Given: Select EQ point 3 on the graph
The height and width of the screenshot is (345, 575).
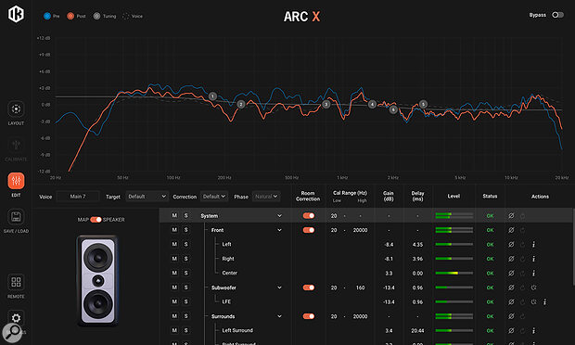Looking at the screenshot, I should 326,105.
